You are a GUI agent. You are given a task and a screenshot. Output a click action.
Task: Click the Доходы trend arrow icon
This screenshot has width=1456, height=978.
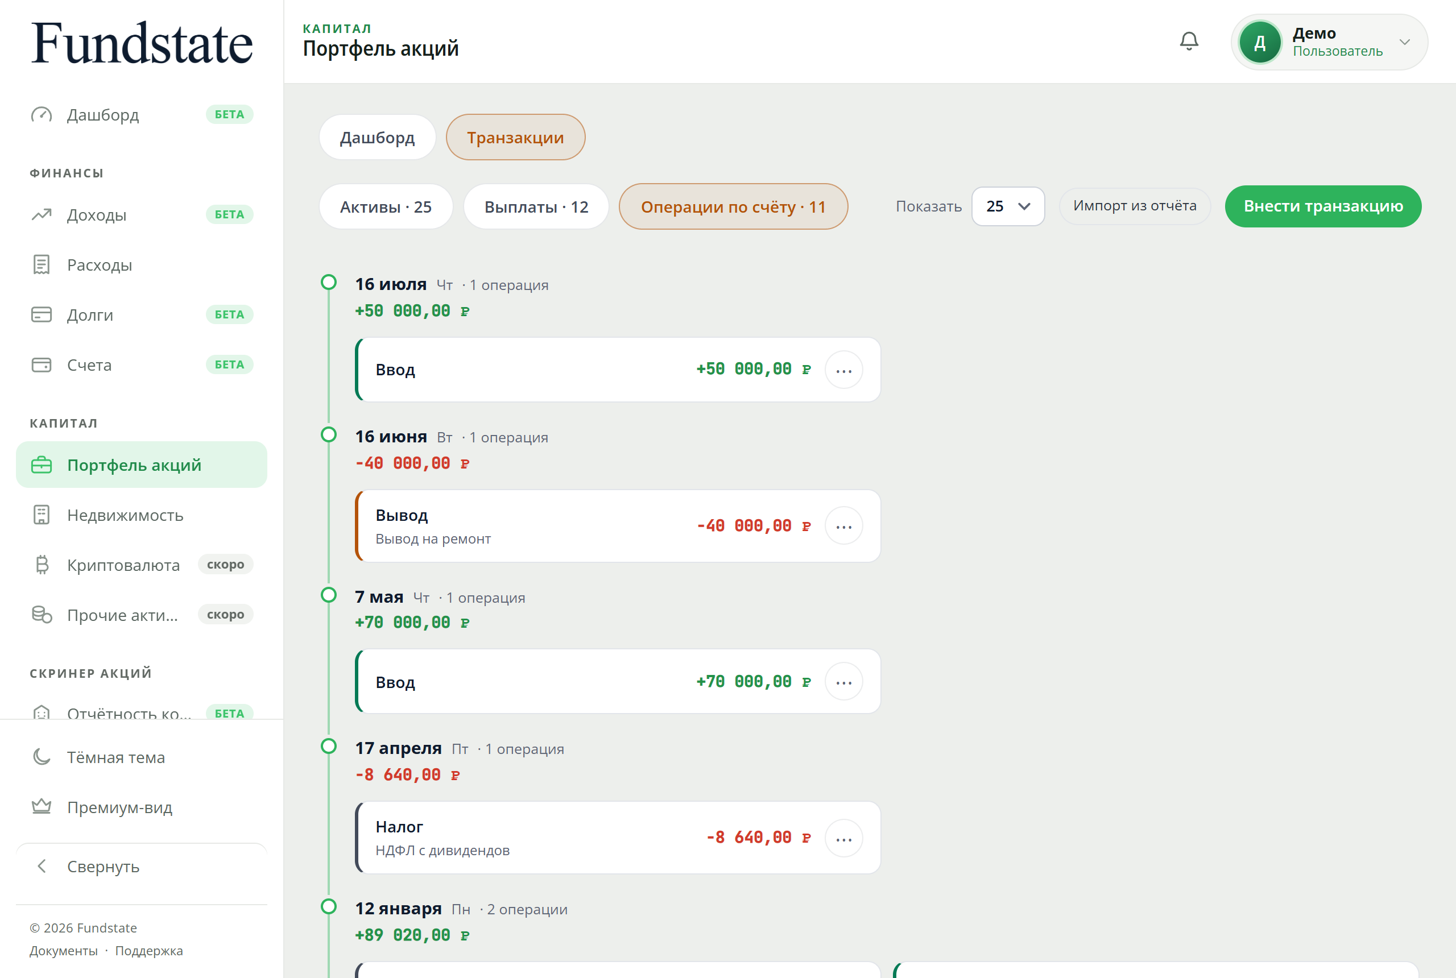click(x=42, y=214)
